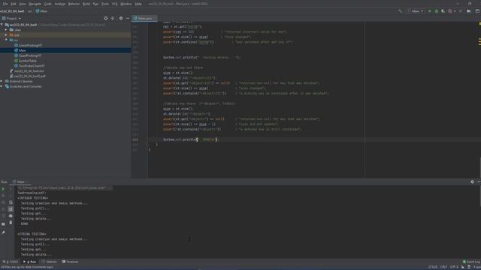Screen dimensions: 481x270
Task: Select QuadProbingHT class in project tree
Action: (28, 55)
